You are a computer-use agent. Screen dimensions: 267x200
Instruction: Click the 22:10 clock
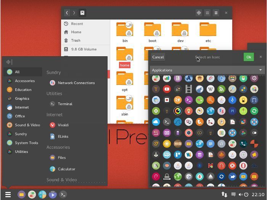[x=258, y=195]
